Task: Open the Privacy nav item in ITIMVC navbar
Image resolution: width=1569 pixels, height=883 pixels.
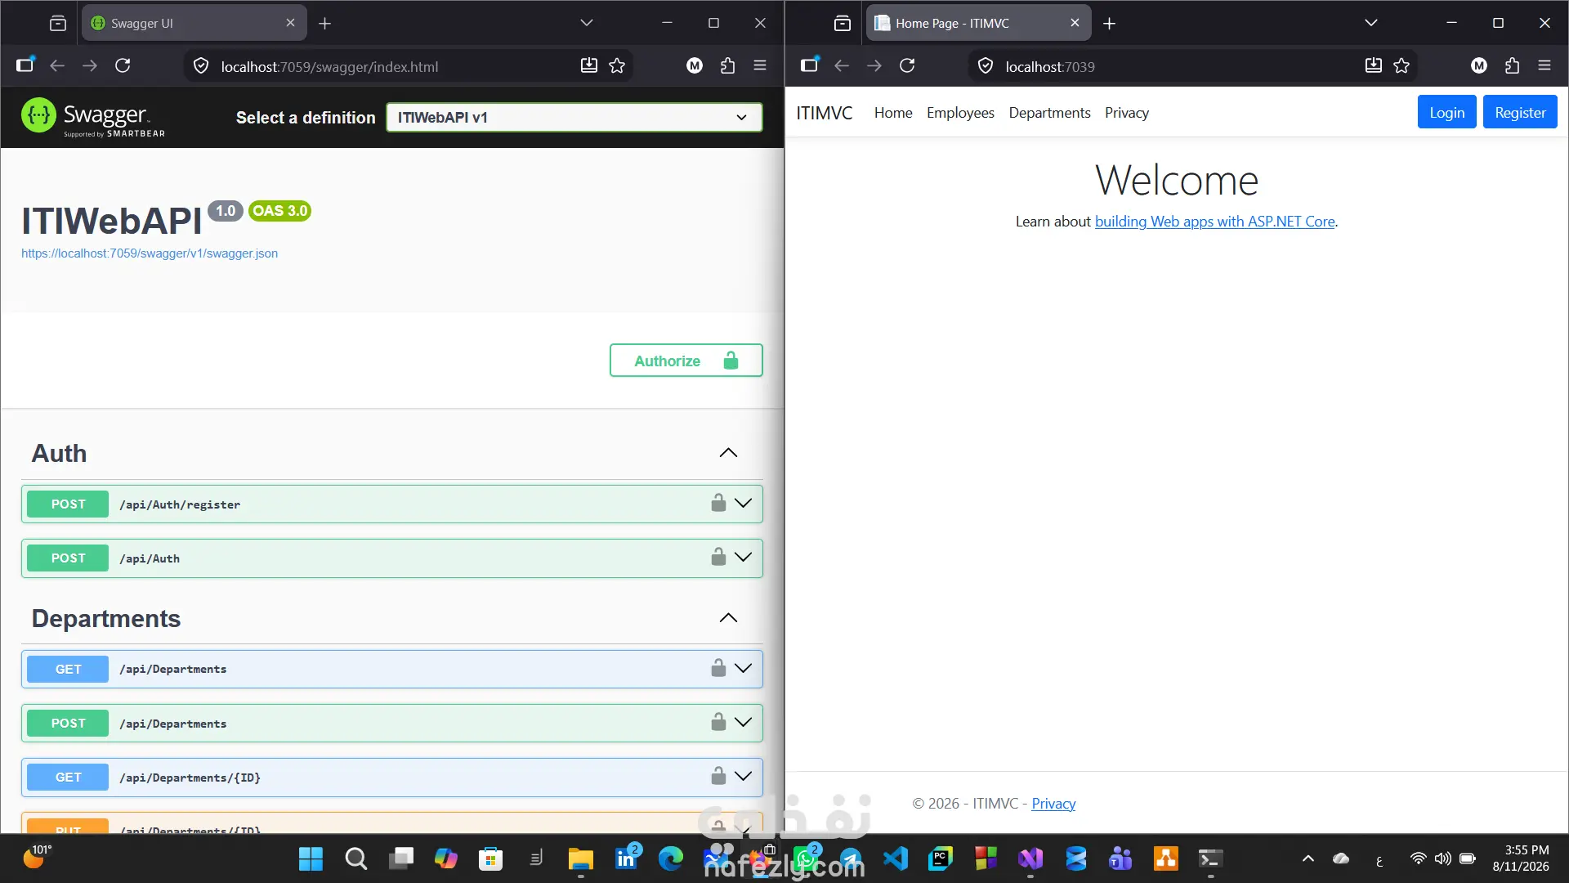Action: 1127,113
